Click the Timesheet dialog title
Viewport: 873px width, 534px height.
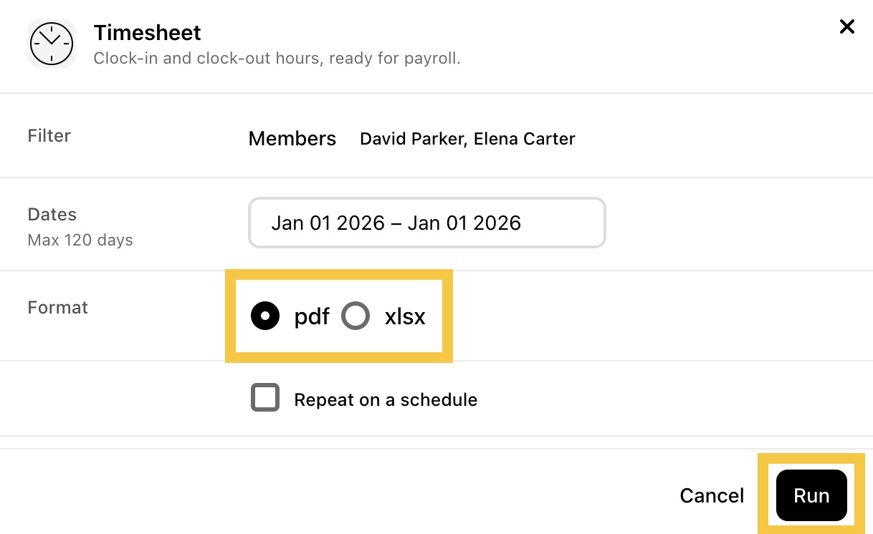[x=148, y=33]
